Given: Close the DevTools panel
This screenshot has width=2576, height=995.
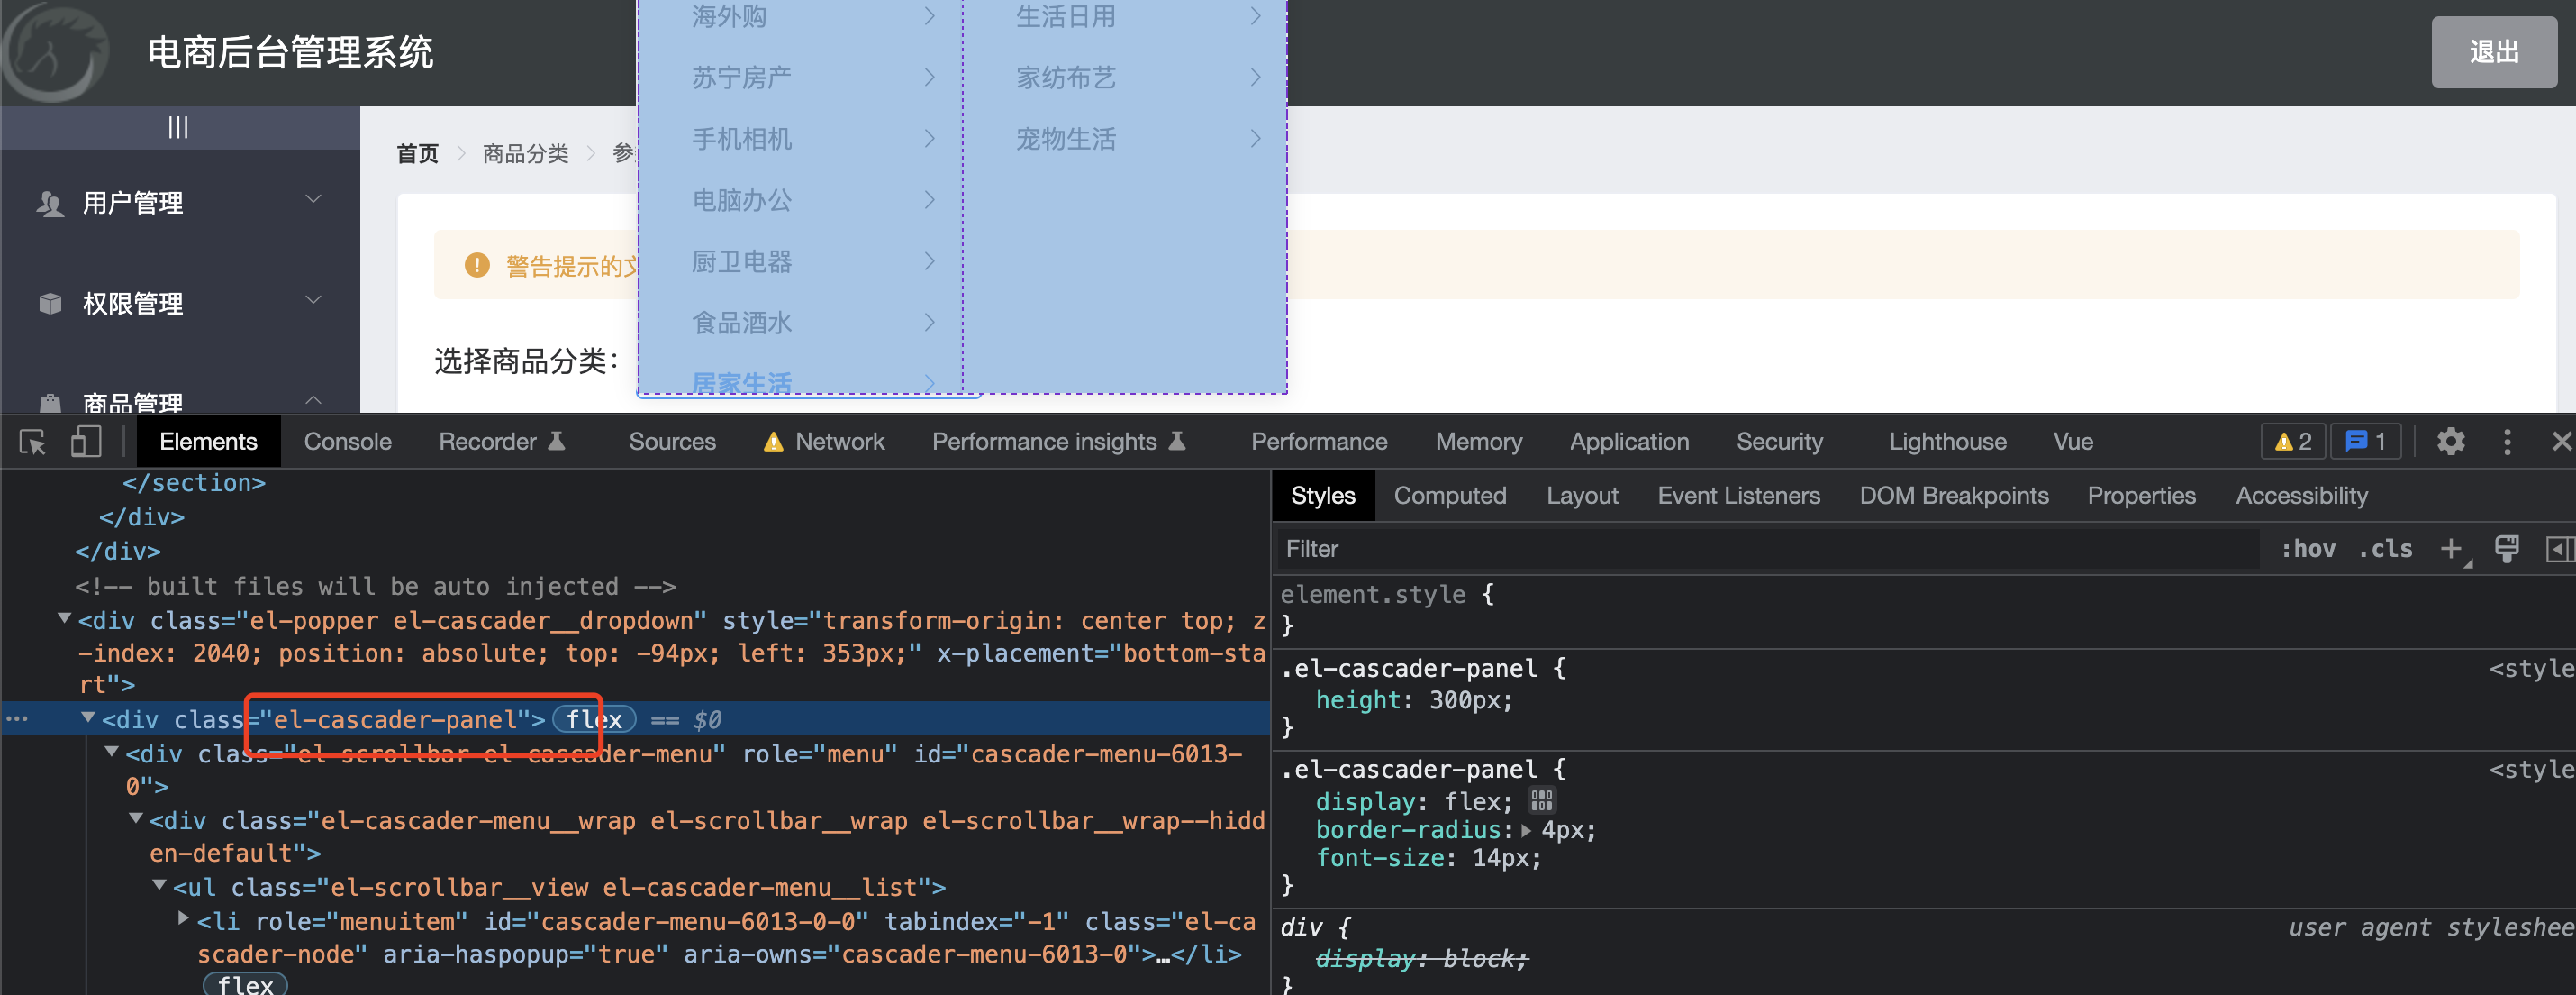Looking at the screenshot, I should point(2560,442).
